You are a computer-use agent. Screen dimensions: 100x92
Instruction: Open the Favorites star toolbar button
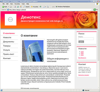click(x=34, y=7)
